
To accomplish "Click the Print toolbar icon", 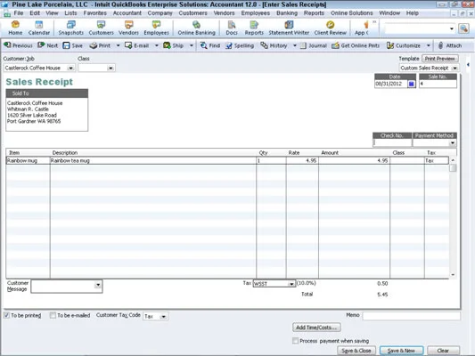I will tap(101, 45).
